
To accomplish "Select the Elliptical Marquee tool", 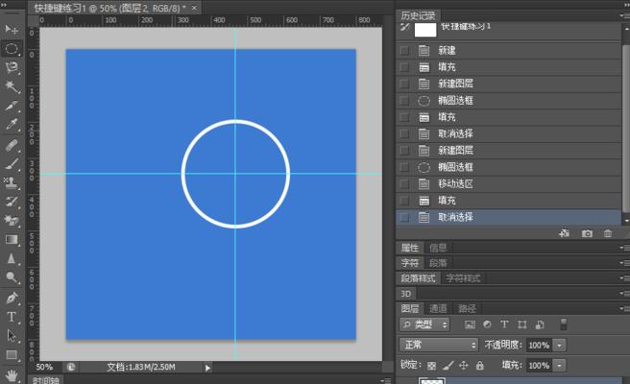I will click(x=12, y=49).
